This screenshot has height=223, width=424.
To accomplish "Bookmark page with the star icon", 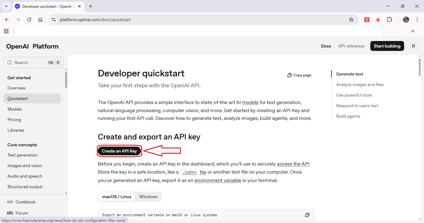I will click(x=351, y=20).
